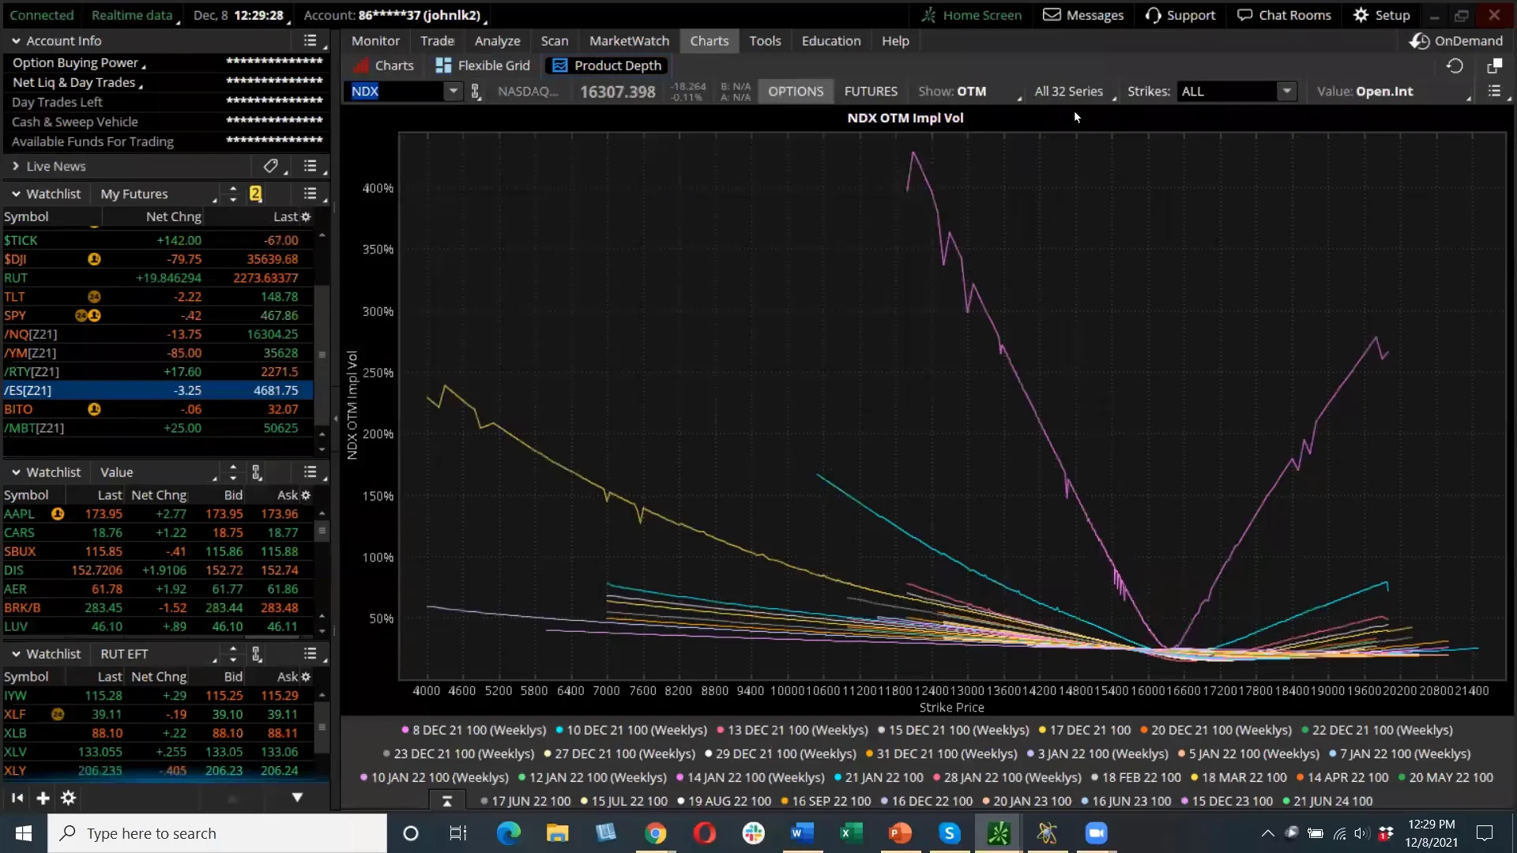Toggle 18 FEB 22 100 series legend
The width and height of the screenshot is (1517, 853).
point(1136,777)
